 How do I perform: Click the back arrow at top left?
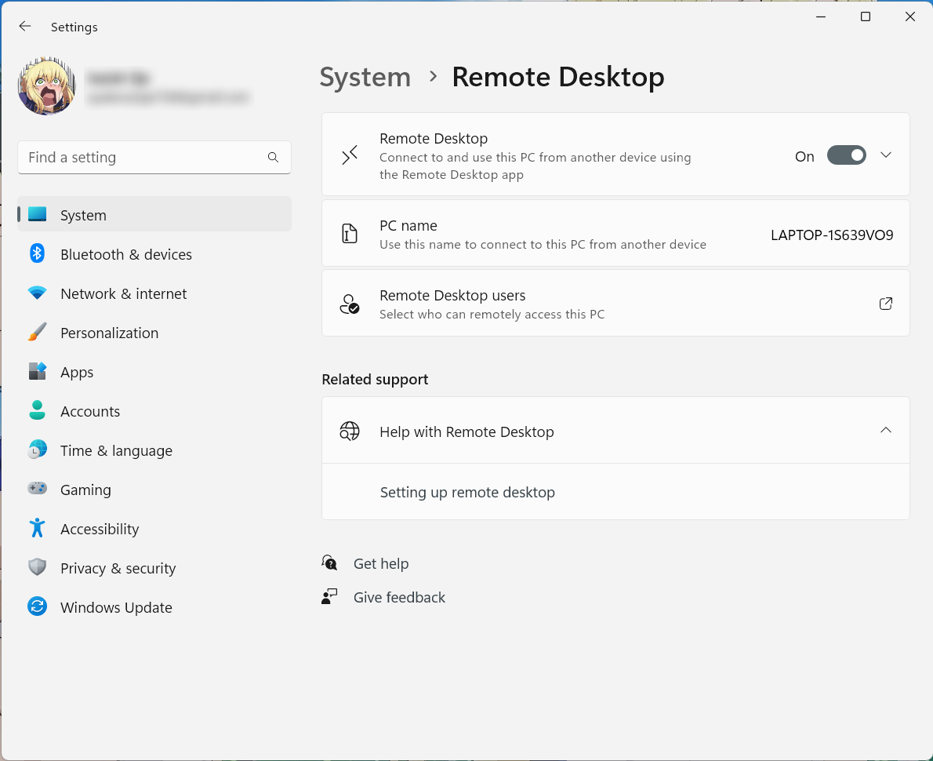pos(24,26)
